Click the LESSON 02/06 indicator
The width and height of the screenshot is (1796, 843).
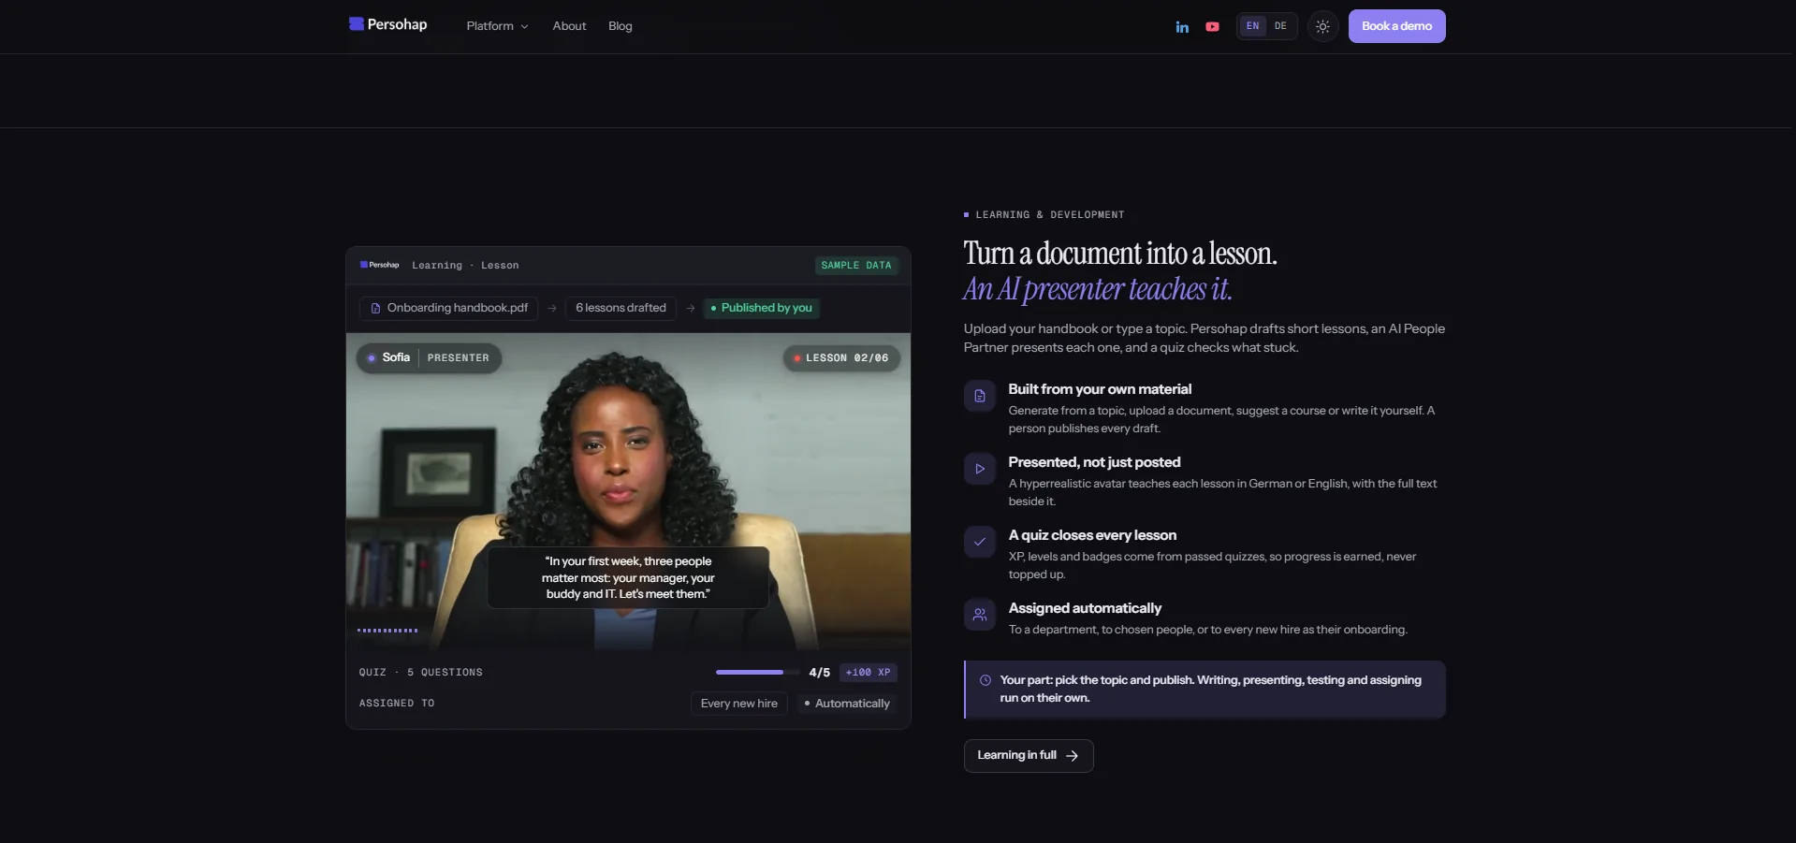tap(841, 358)
